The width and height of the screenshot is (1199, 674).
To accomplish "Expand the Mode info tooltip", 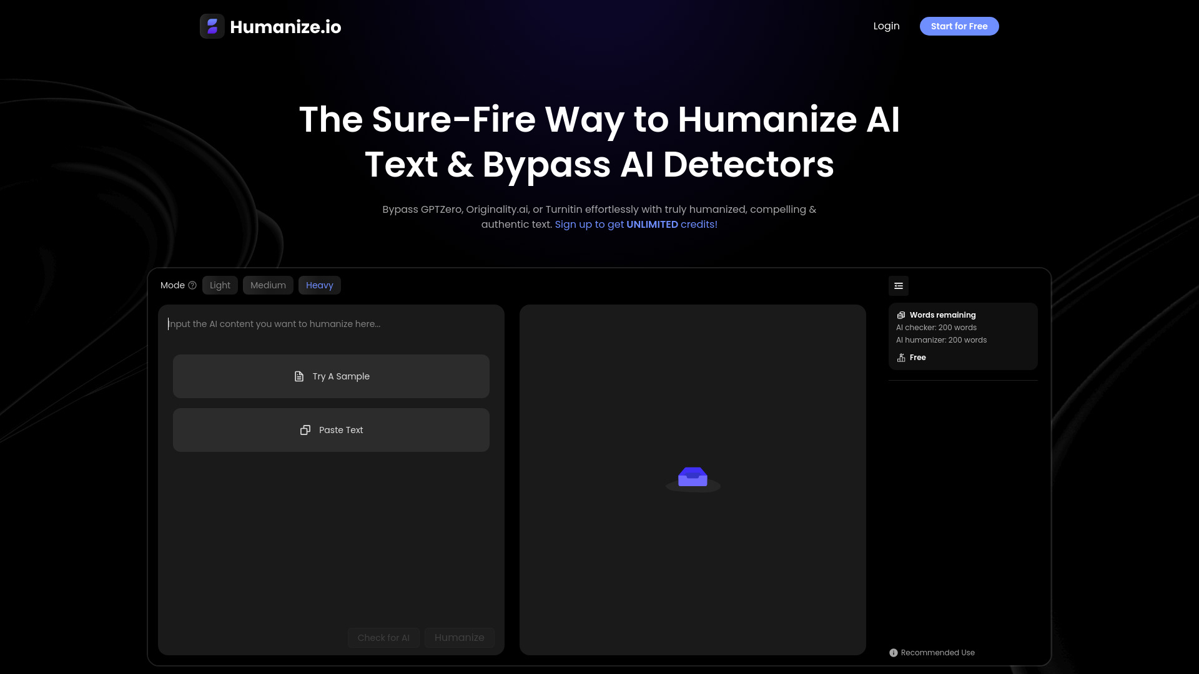I will [193, 286].
